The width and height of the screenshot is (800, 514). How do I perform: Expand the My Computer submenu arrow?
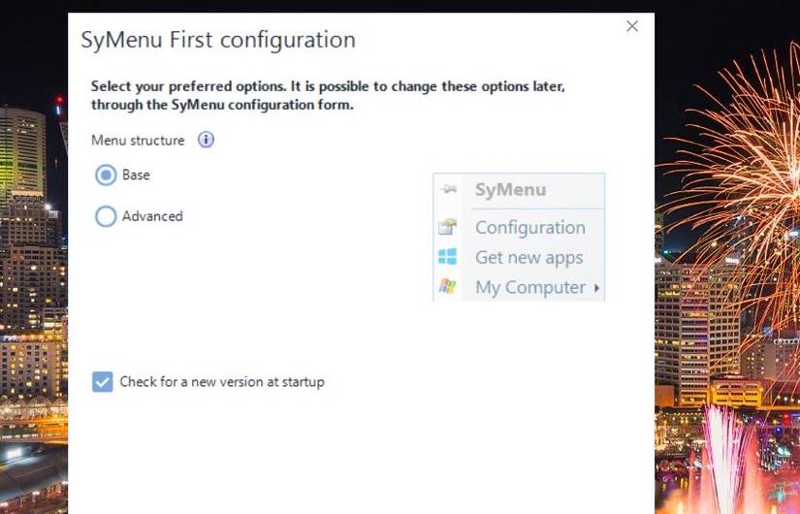[596, 288]
